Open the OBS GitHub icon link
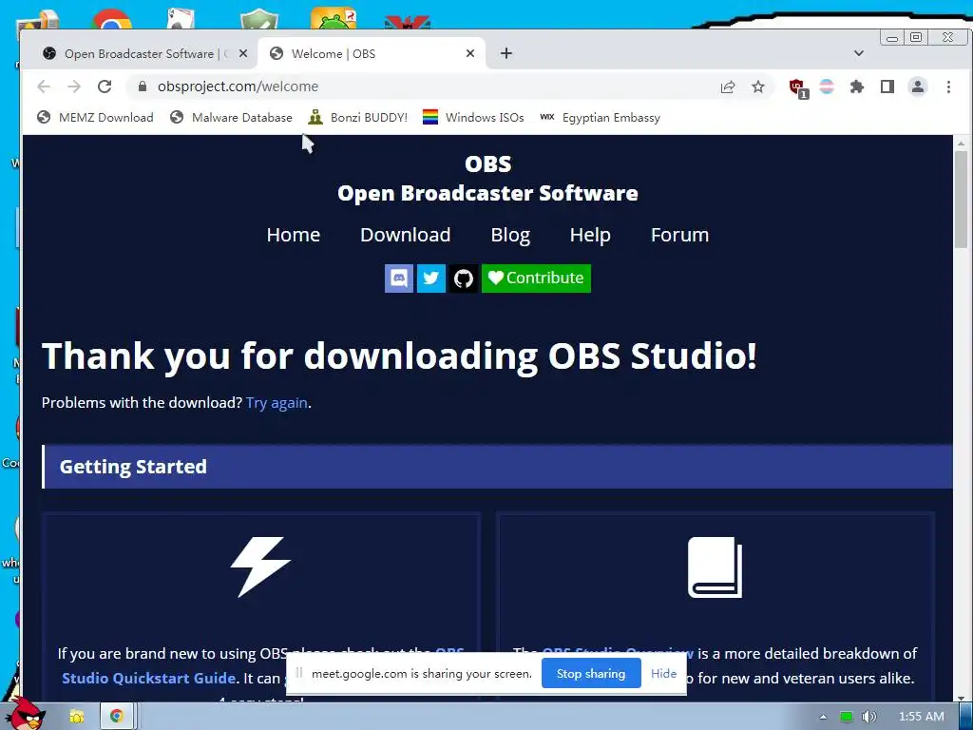This screenshot has height=730, width=973. 463,279
